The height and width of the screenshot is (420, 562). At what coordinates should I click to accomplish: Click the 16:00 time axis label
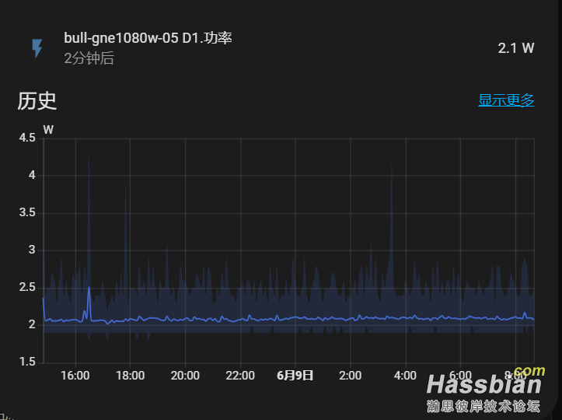click(x=75, y=376)
